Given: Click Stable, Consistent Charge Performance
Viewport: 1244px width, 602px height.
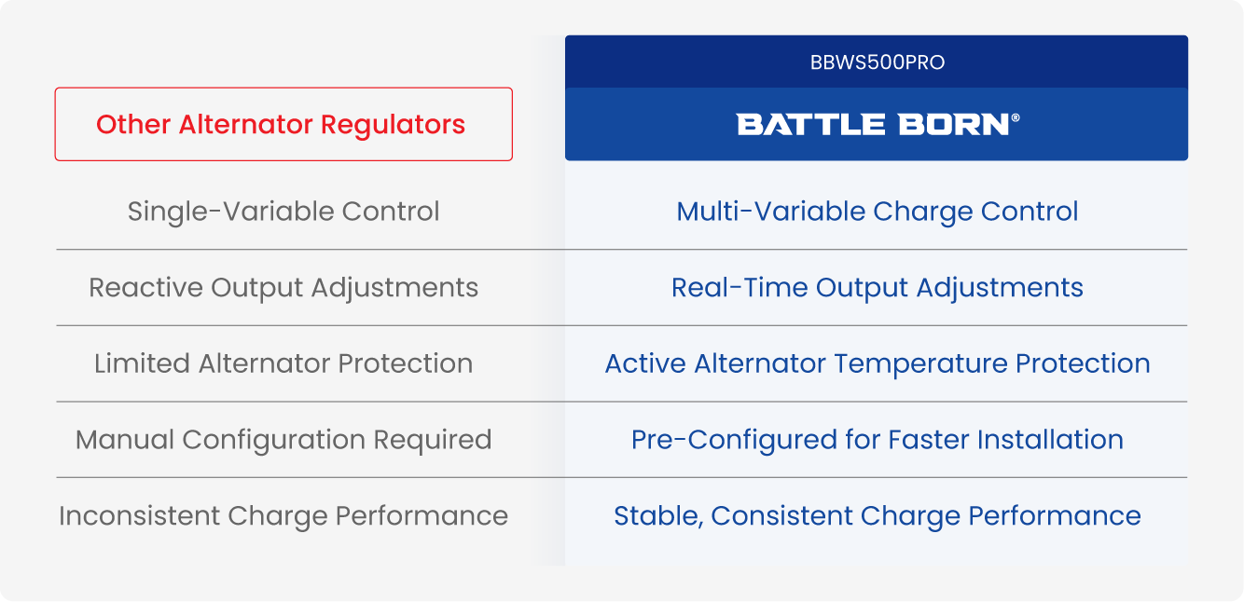Looking at the screenshot, I should (877, 516).
